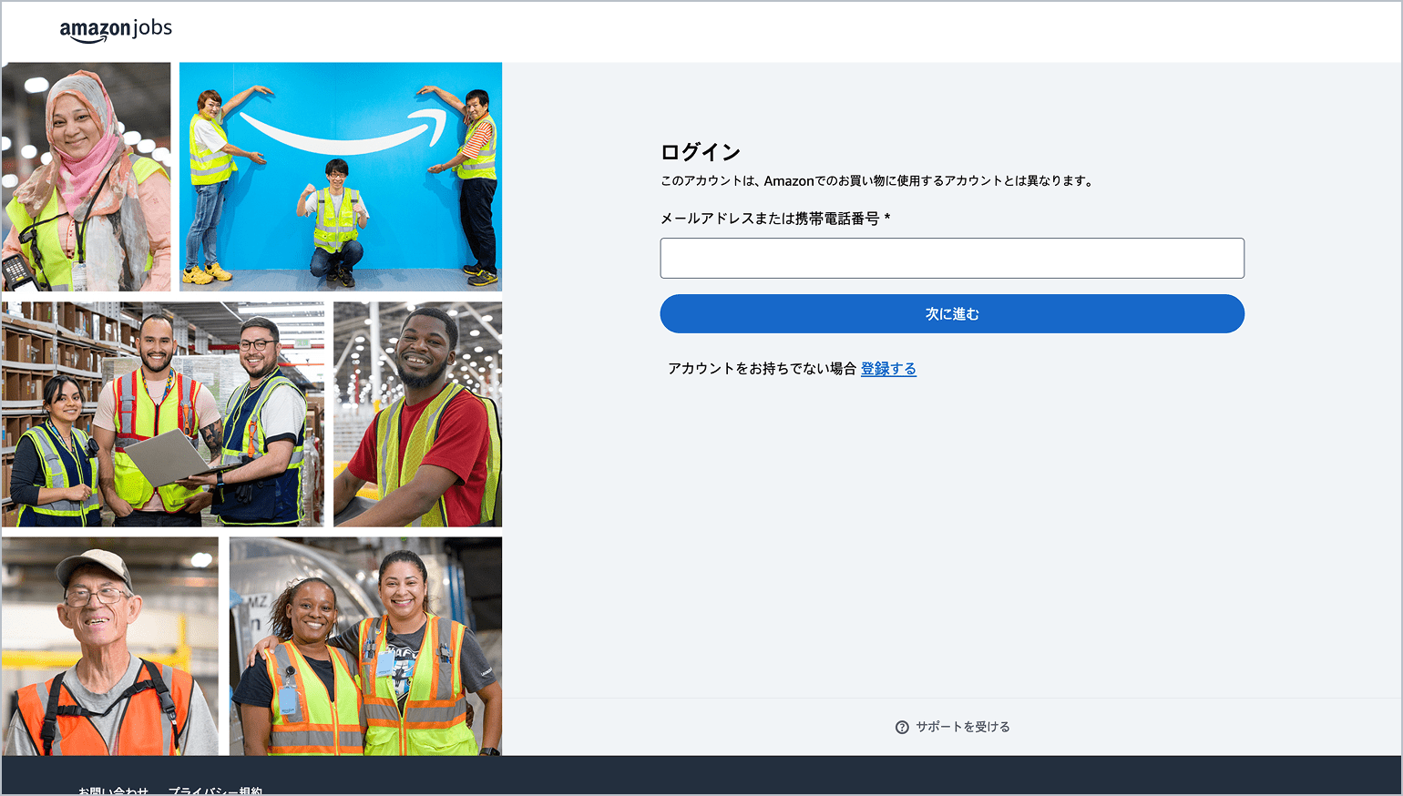Image resolution: width=1403 pixels, height=796 pixels.
Task: Open the photo of man in red shirt
Action: click(x=417, y=414)
